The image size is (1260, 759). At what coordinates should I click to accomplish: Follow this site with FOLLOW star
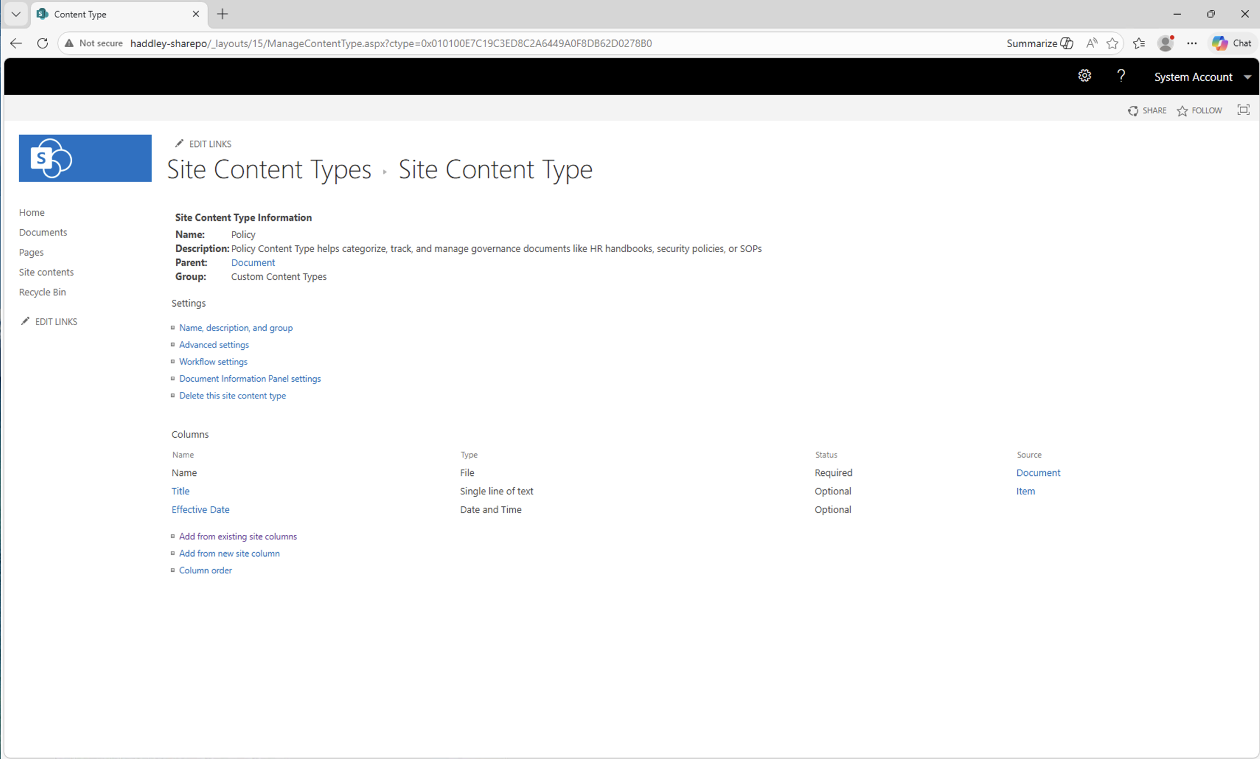coord(1199,110)
